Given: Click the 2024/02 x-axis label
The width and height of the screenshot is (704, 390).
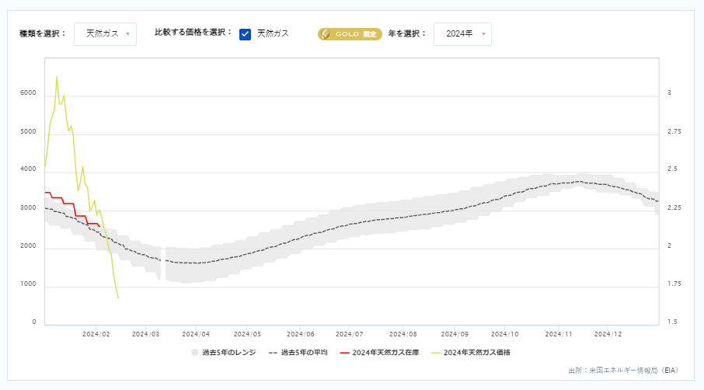Looking at the screenshot, I should pyautogui.click(x=96, y=334).
